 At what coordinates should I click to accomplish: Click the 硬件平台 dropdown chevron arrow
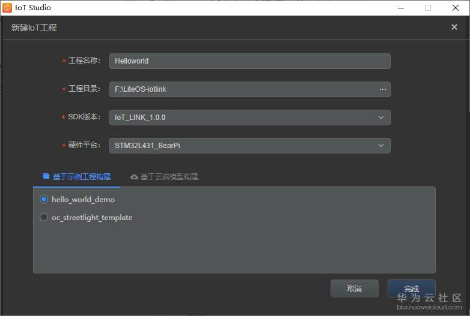pos(381,146)
